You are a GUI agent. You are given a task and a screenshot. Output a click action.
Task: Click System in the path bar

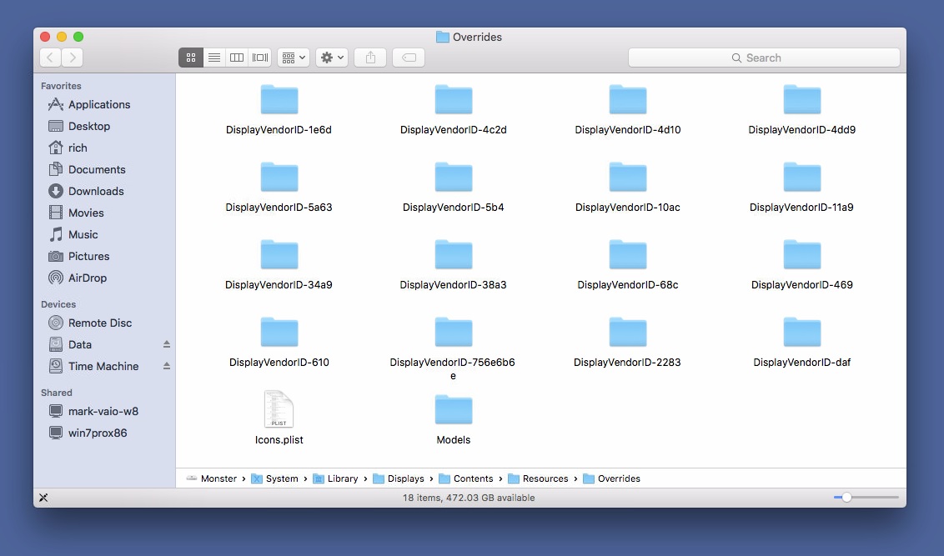click(x=274, y=478)
